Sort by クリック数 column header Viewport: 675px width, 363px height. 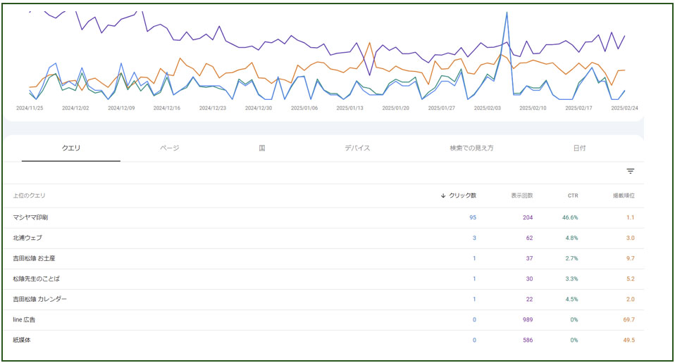pos(459,196)
